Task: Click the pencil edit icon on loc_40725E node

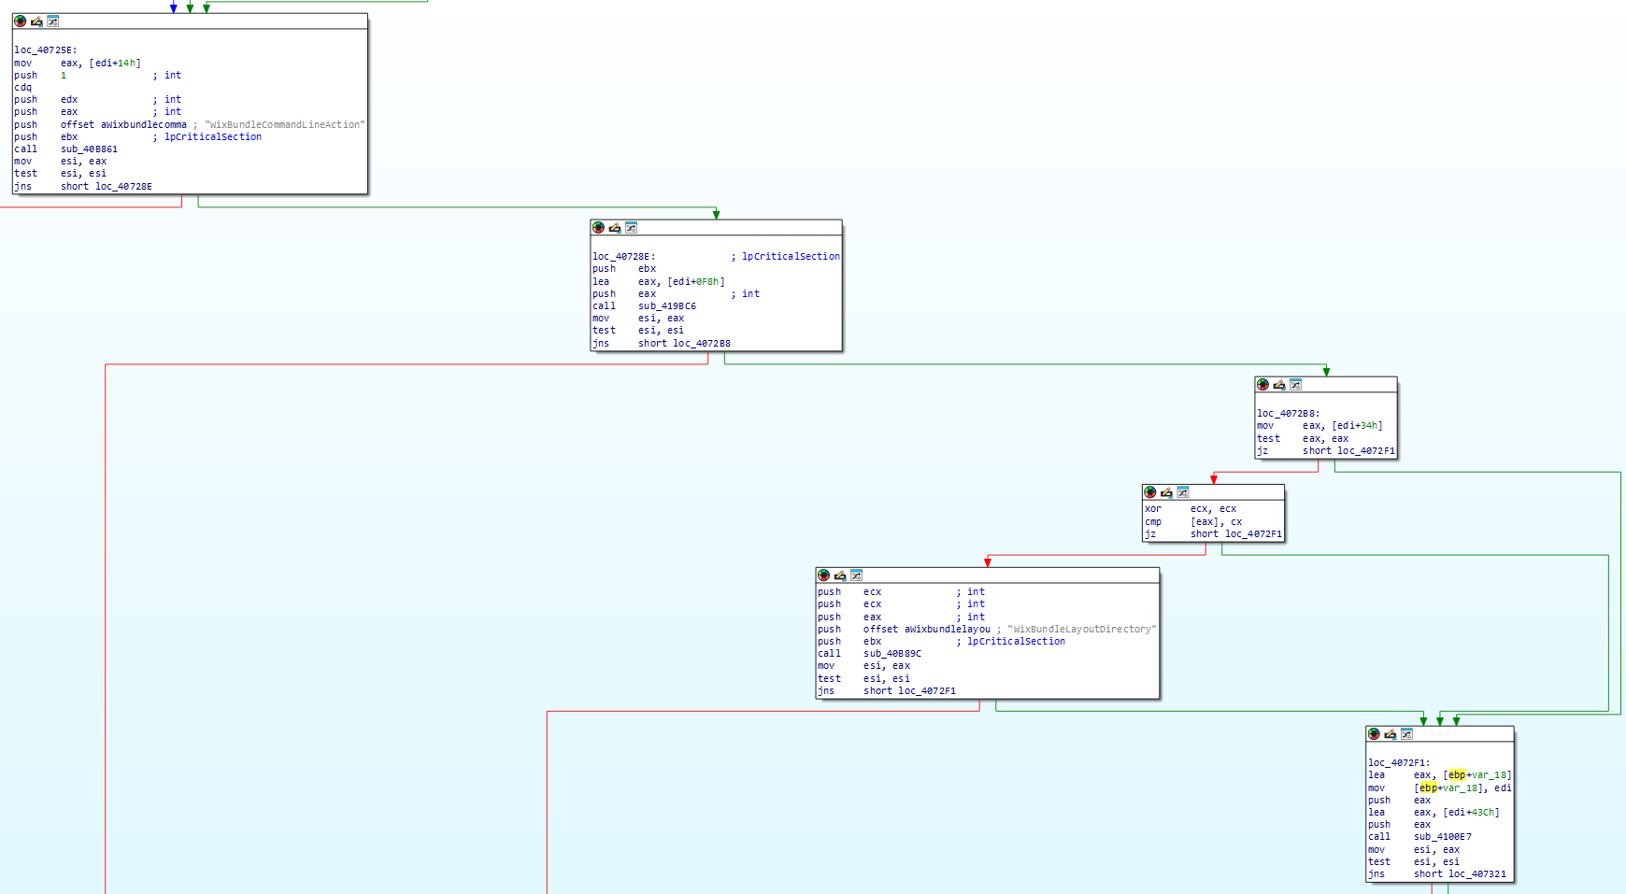Action: pos(36,21)
